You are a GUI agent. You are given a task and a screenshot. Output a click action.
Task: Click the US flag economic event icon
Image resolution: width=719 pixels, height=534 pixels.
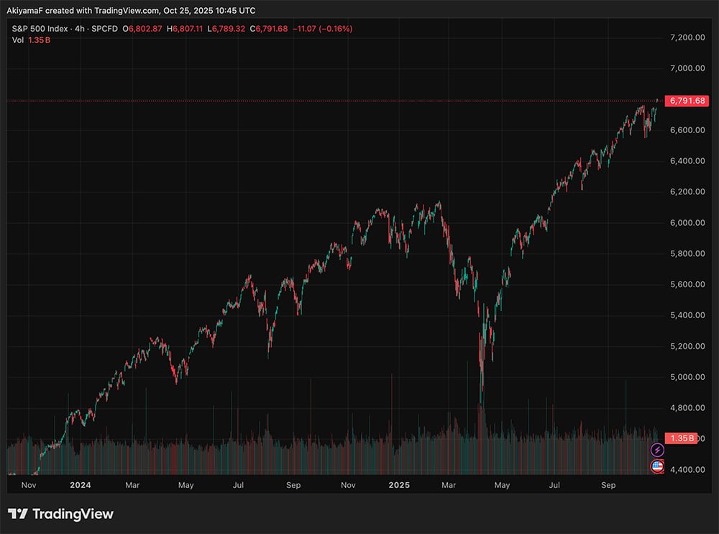coord(657,466)
